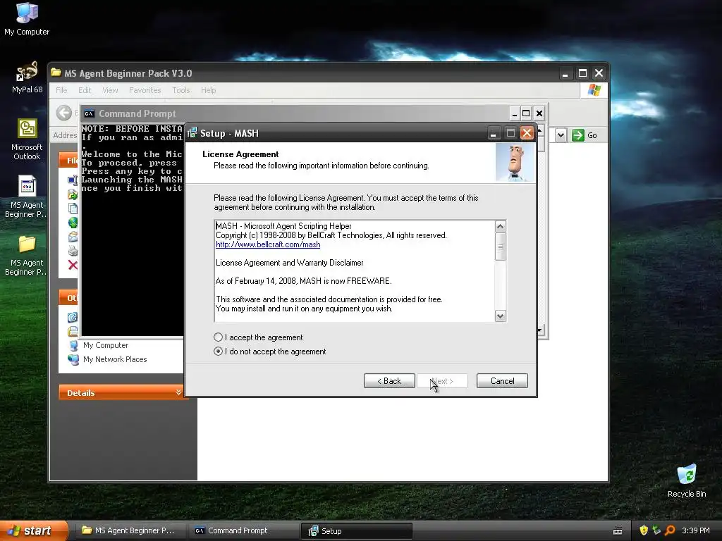The width and height of the screenshot is (722, 541).
Task: Click the red X delete icon in sidebar
Action: [73, 265]
